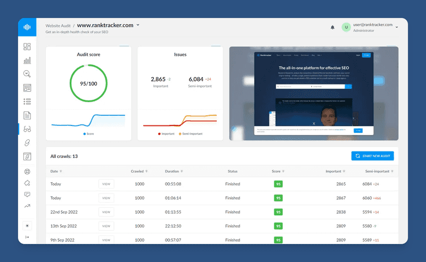426x262 pixels.
Task: Open the bulleted list icon in sidebar
Action: click(x=27, y=102)
